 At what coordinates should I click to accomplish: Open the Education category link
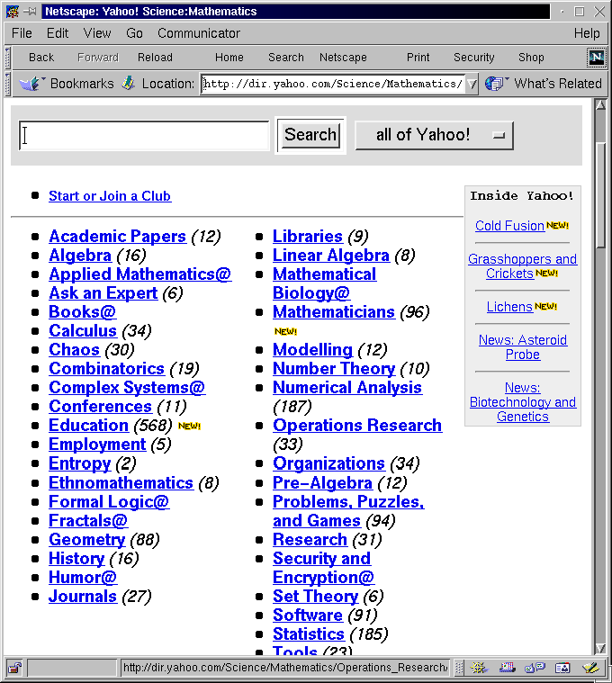89,425
